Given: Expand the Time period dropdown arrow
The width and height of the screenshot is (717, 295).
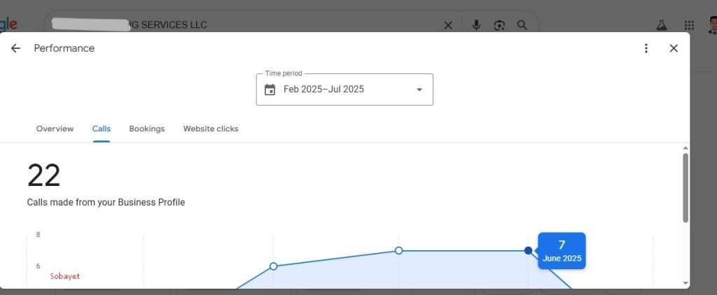Looking at the screenshot, I should click(x=419, y=89).
